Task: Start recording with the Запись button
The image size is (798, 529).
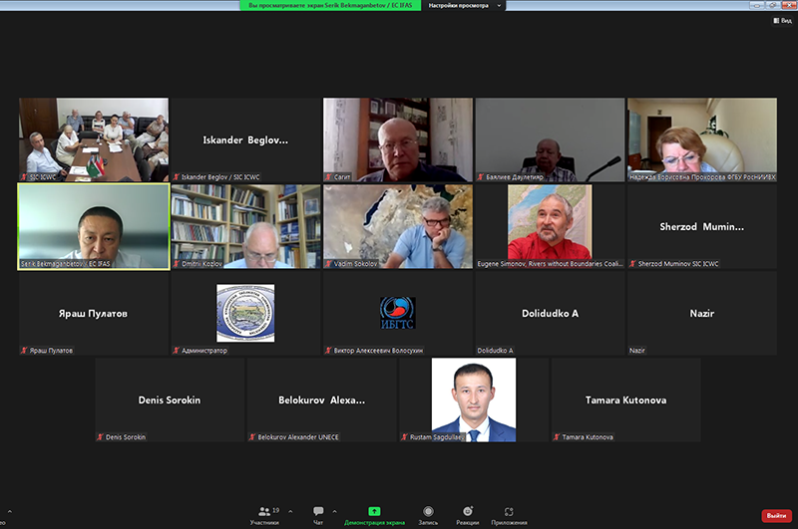Action: coord(428,514)
